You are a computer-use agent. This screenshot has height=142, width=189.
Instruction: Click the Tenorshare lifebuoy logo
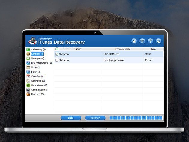[x=32, y=40]
